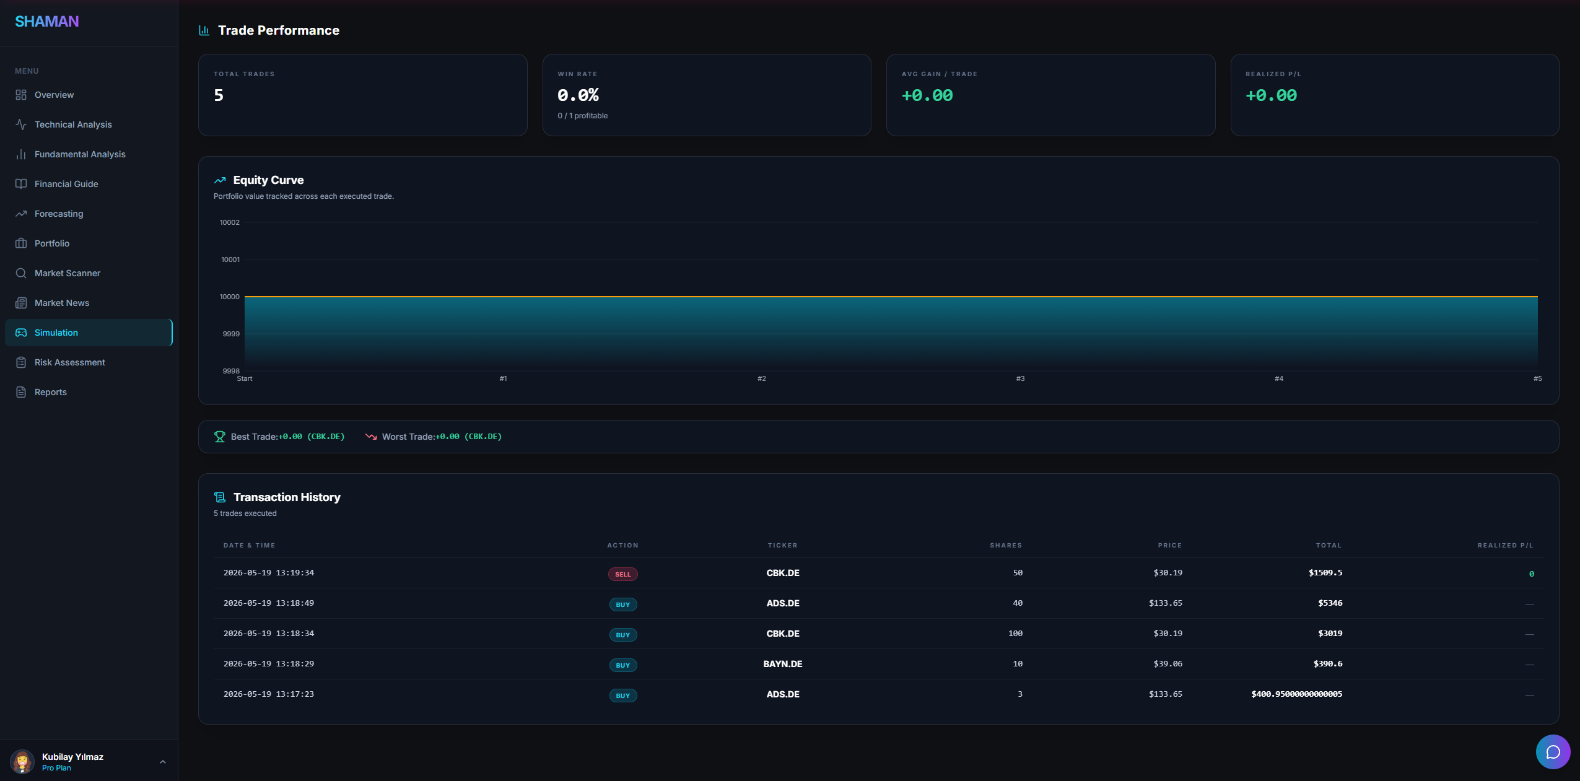The image size is (1580, 781).
Task: Click the Market Scanner magnifier icon
Action: coord(21,273)
